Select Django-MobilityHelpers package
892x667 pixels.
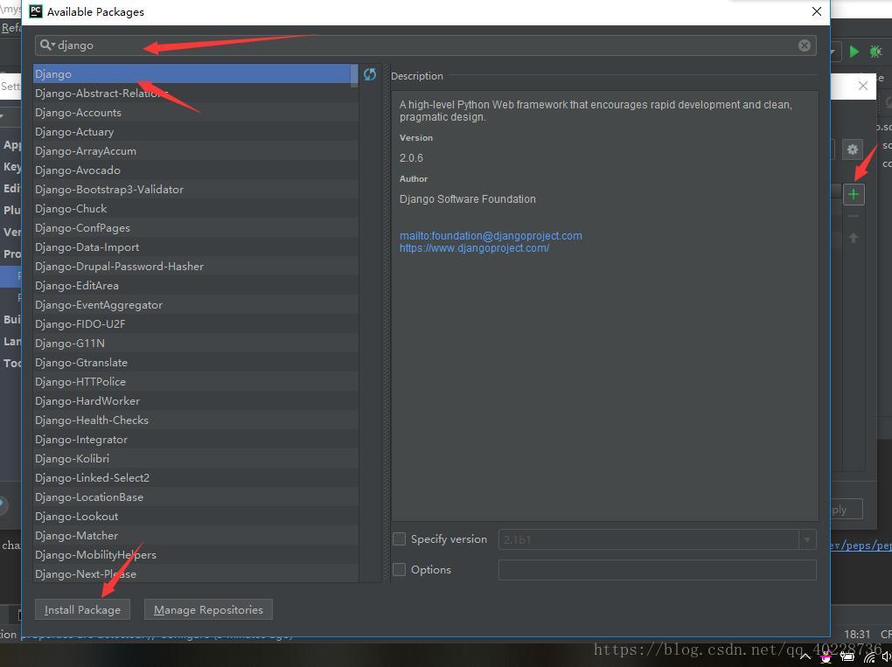196,554
